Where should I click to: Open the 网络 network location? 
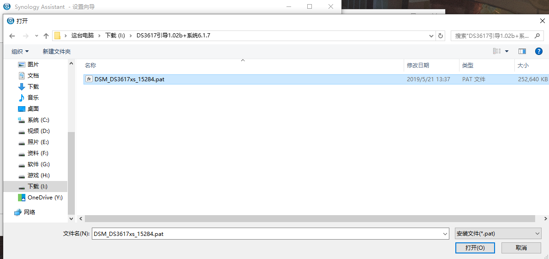(x=30, y=212)
